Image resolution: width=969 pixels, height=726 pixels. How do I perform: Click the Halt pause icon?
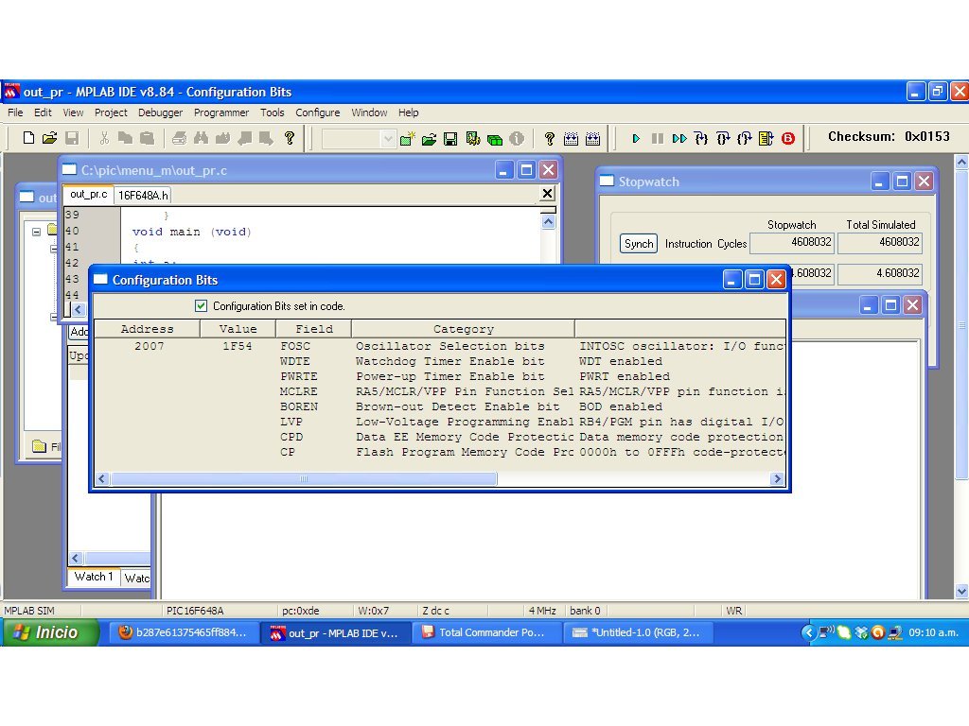(x=658, y=138)
